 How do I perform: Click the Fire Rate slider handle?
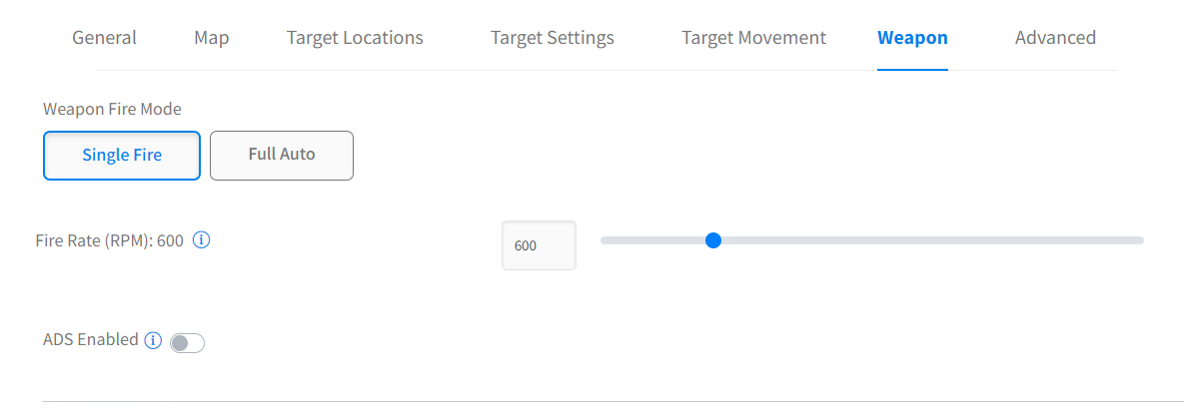point(713,240)
